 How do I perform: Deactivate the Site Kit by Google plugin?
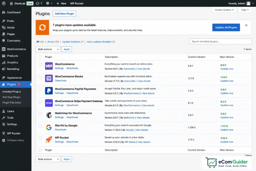point(60,130)
